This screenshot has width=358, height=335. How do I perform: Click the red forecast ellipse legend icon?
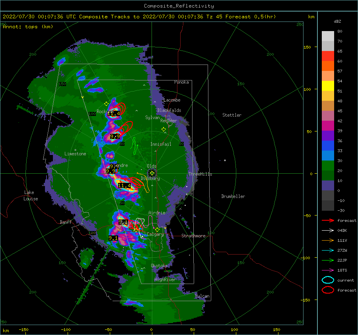coord(328,290)
